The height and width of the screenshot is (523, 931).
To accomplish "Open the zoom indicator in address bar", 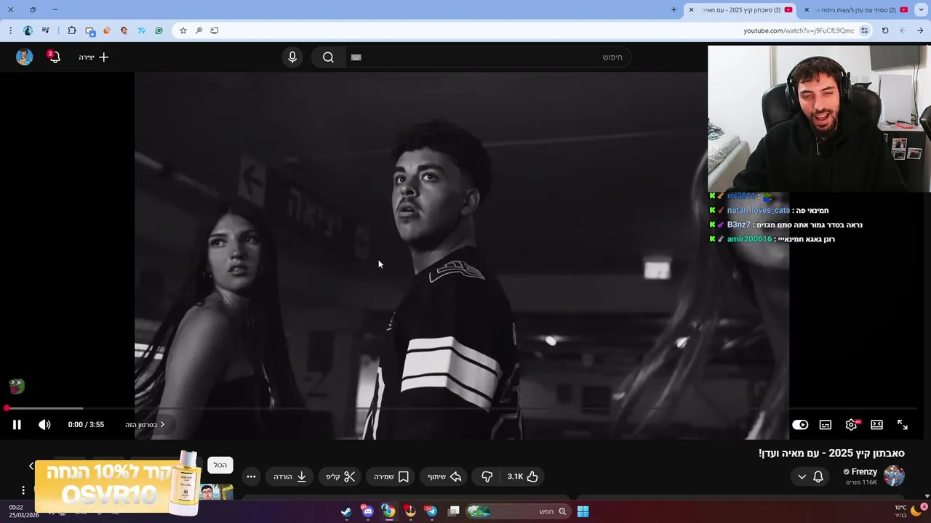I will (x=199, y=31).
